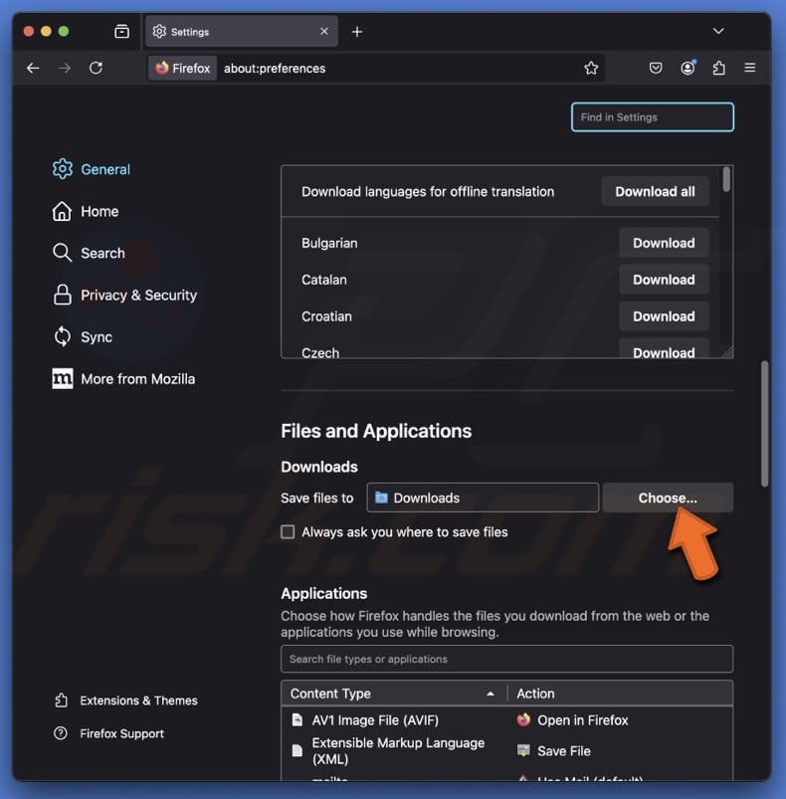The width and height of the screenshot is (786, 799).
Task: Open the Save to Pocket icon
Action: pos(656,68)
